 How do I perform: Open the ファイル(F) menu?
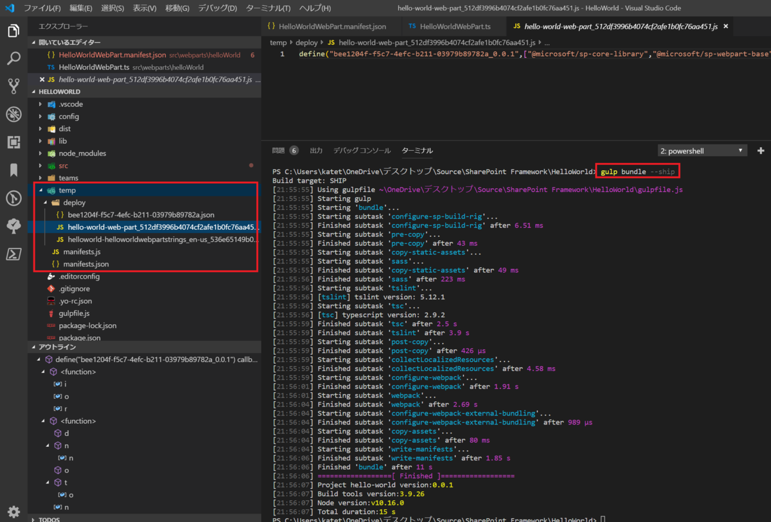[x=42, y=8]
